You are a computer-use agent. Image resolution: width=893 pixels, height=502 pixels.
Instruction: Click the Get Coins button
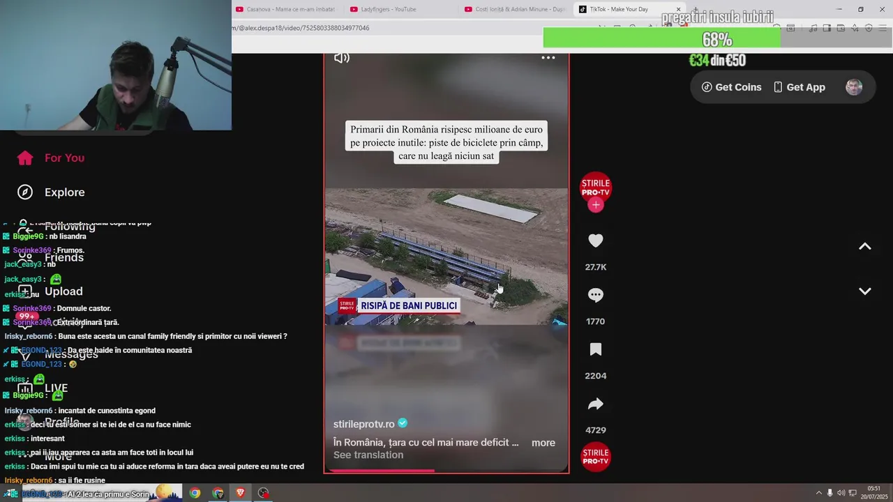click(x=732, y=87)
